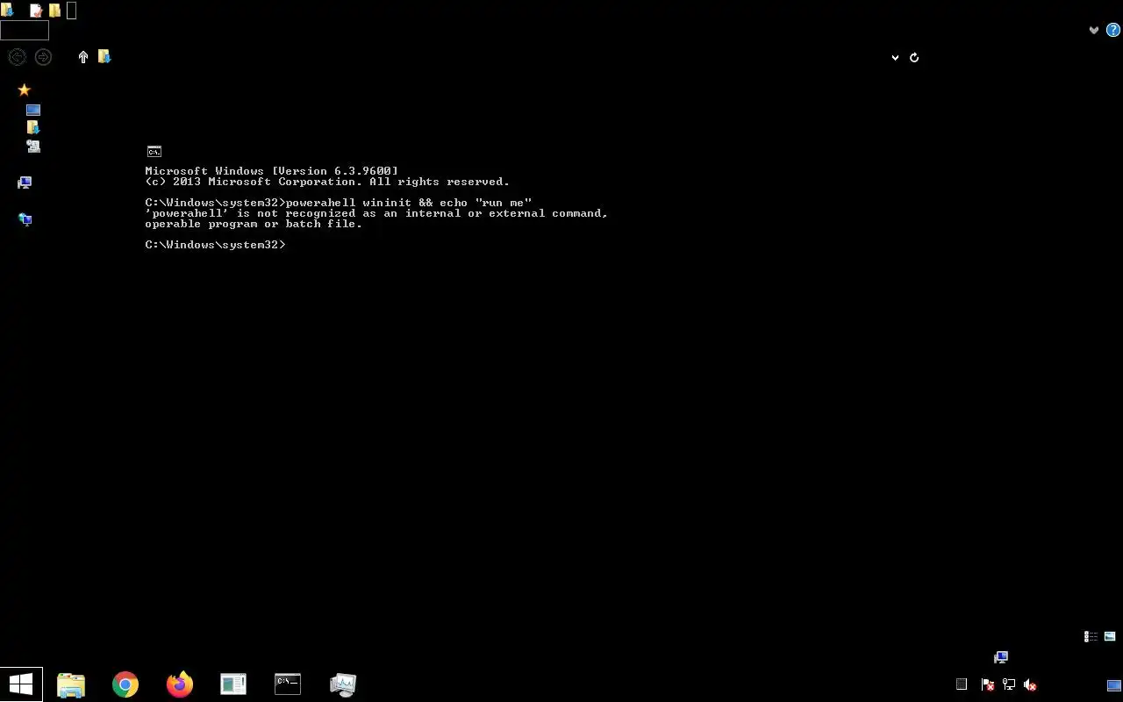Open Recent places under Favorites
The width and height of the screenshot is (1123, 702).
33,146
